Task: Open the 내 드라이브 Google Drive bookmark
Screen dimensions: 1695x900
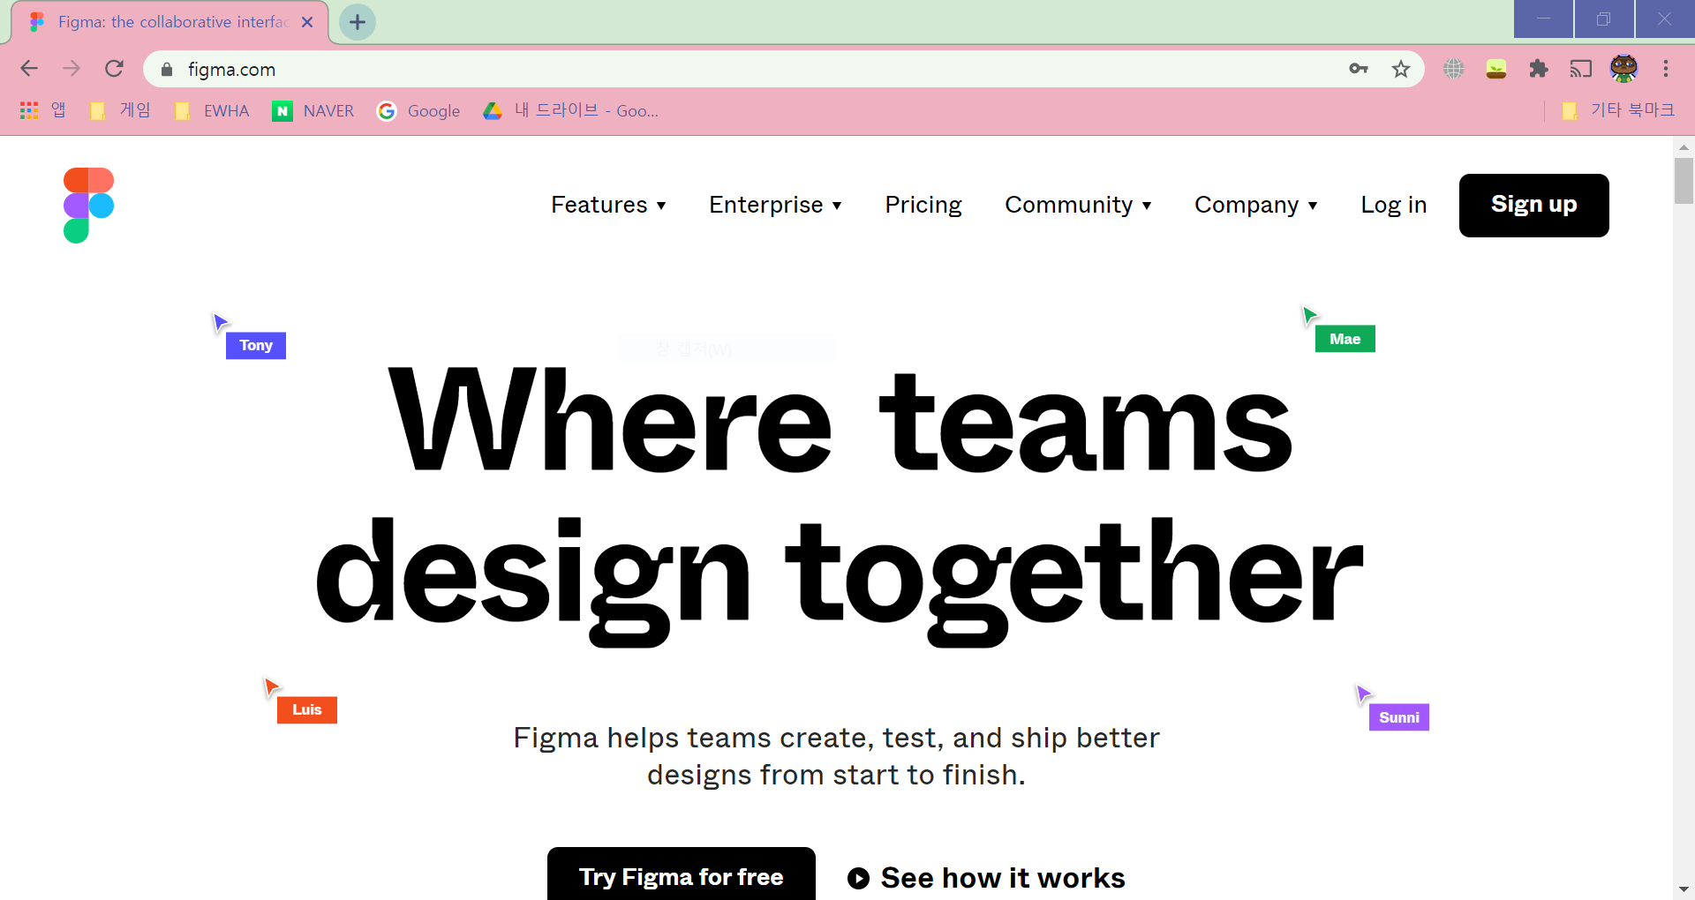Action: click(571, 110)
